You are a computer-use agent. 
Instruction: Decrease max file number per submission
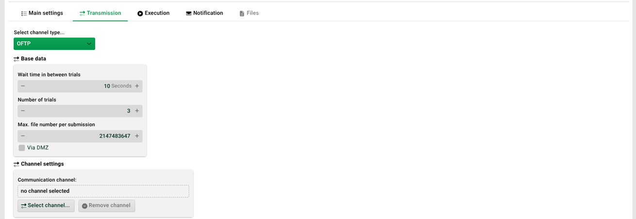point(23,136)
